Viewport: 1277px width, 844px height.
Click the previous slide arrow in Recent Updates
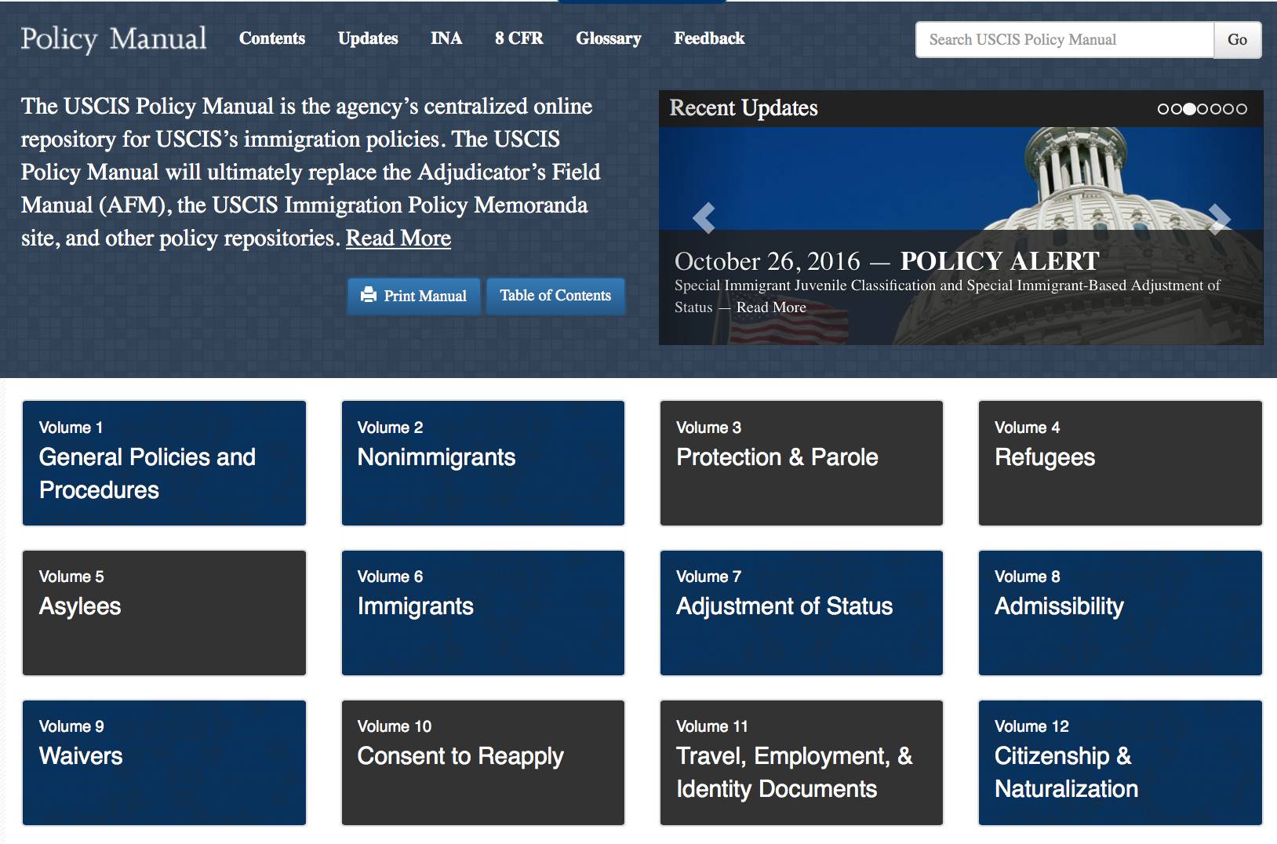(704, 218)
